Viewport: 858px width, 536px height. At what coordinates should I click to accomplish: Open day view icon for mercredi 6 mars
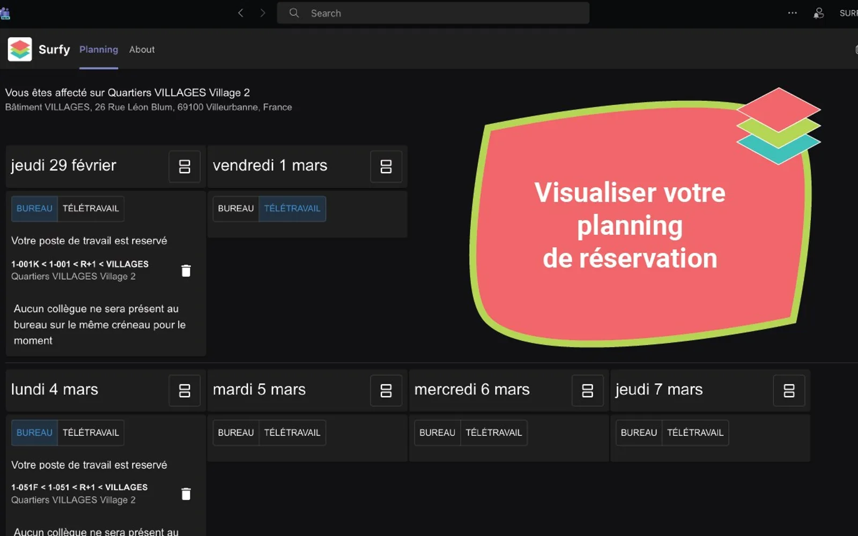coord(588,391)
